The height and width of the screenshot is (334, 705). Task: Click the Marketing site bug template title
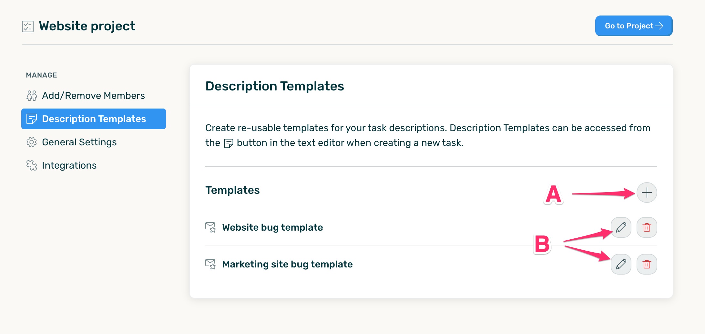[x=287, y=264]
